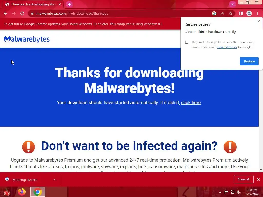Close the downloads bar
The image size is (263, 197).
click(x=258, y=179)
